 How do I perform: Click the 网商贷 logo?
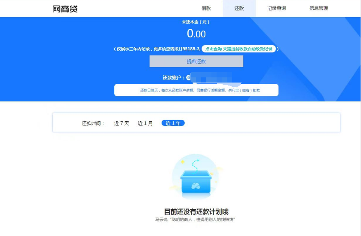[x=65, y=9]
